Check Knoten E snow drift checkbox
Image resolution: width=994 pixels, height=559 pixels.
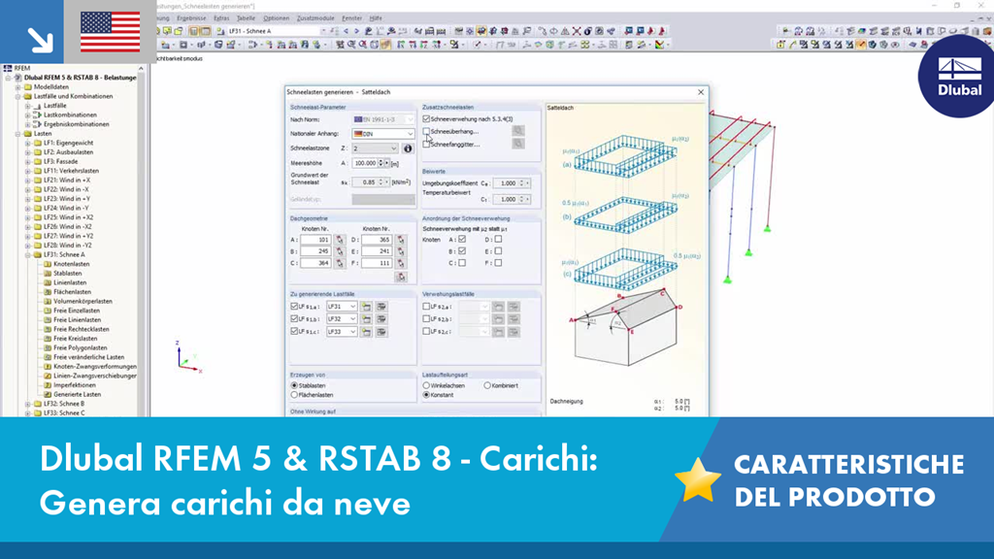(498, 251)
